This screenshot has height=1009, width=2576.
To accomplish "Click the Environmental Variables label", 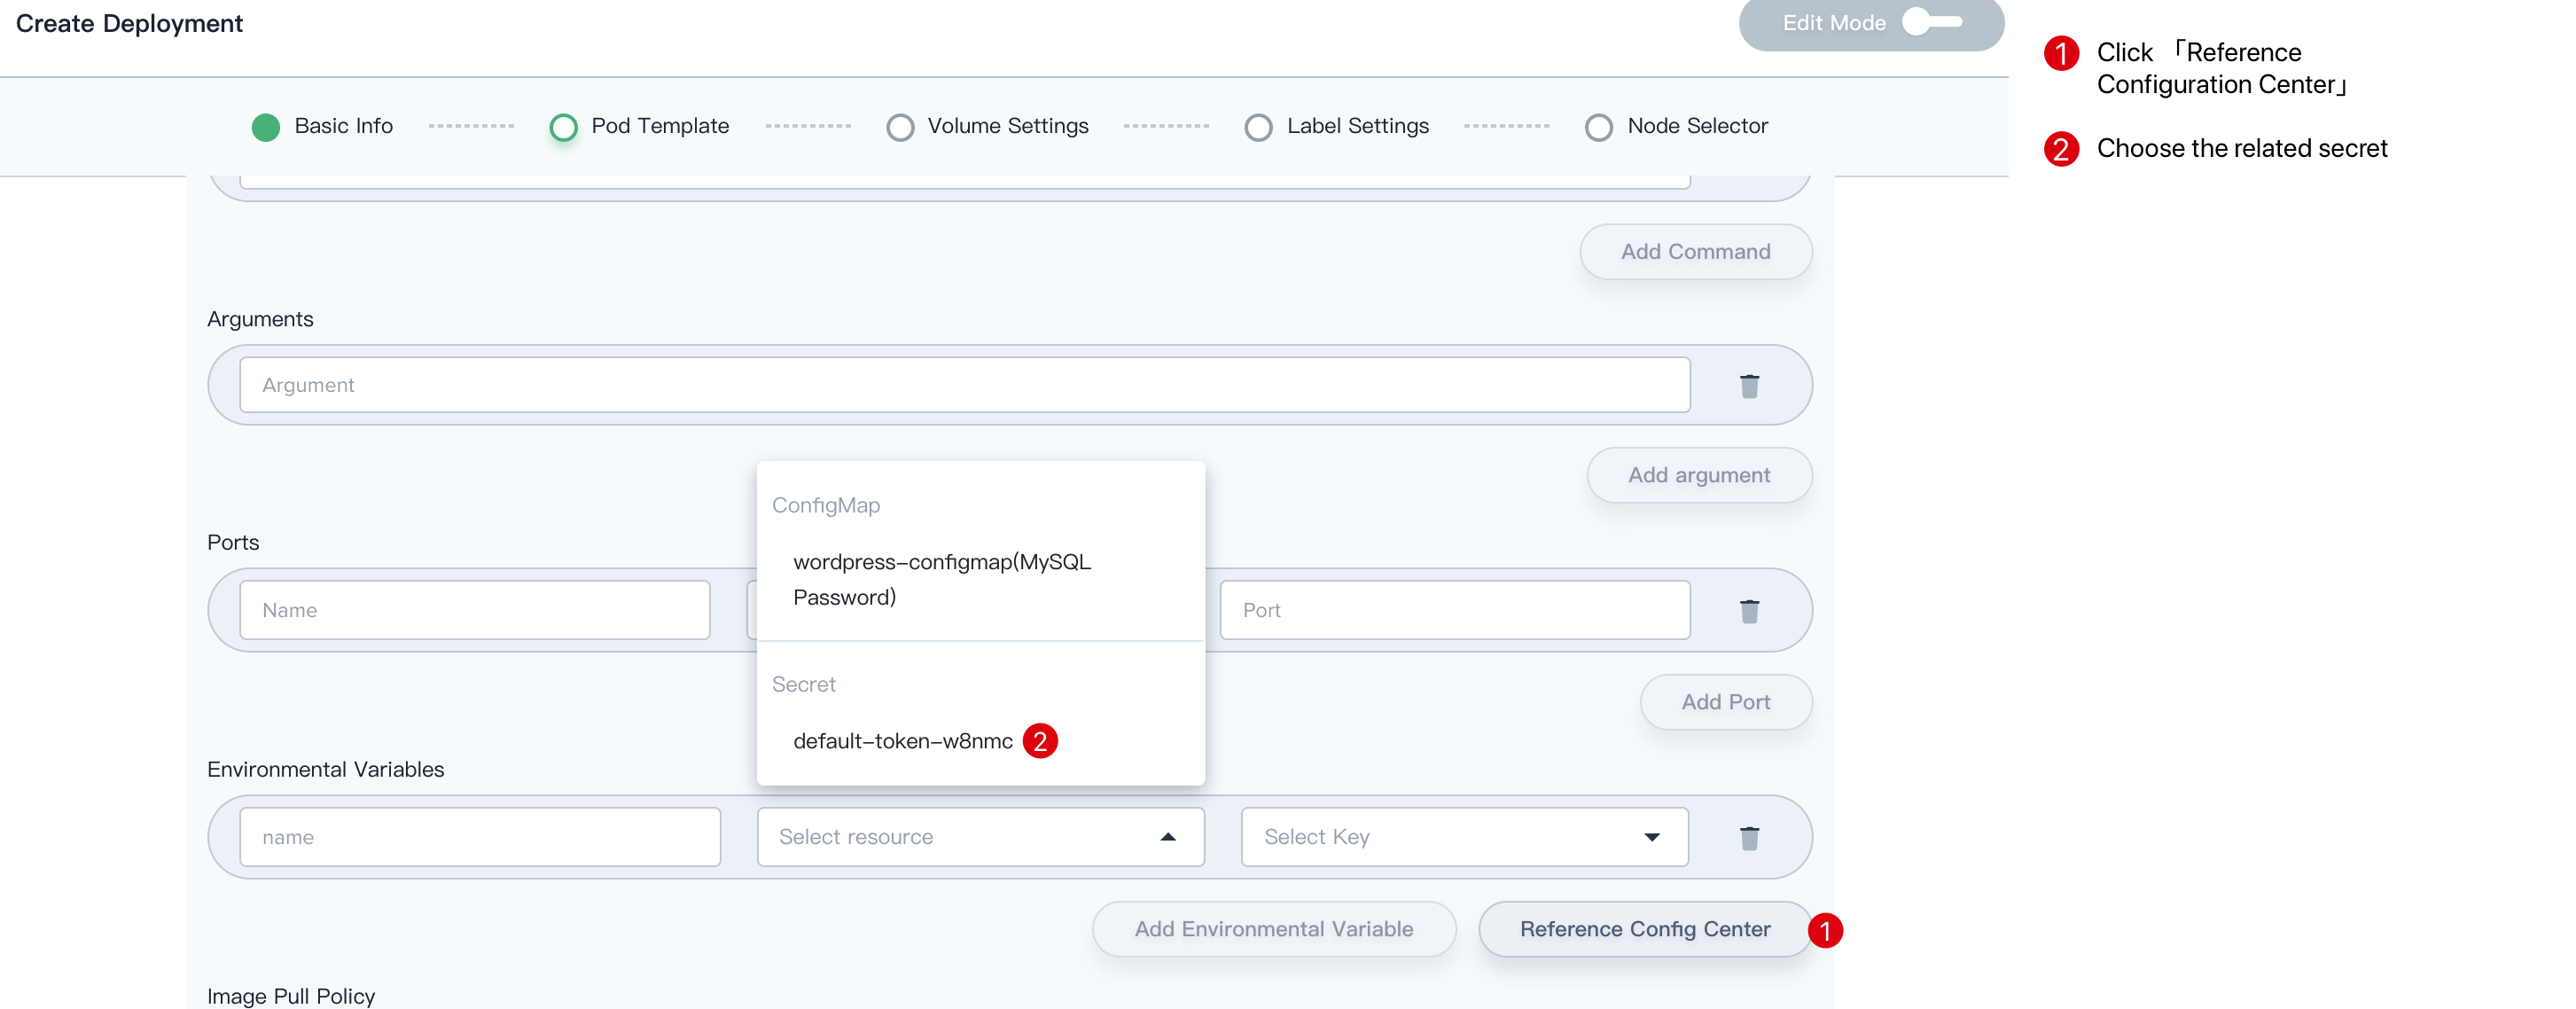I will click(x=325, y=769).
